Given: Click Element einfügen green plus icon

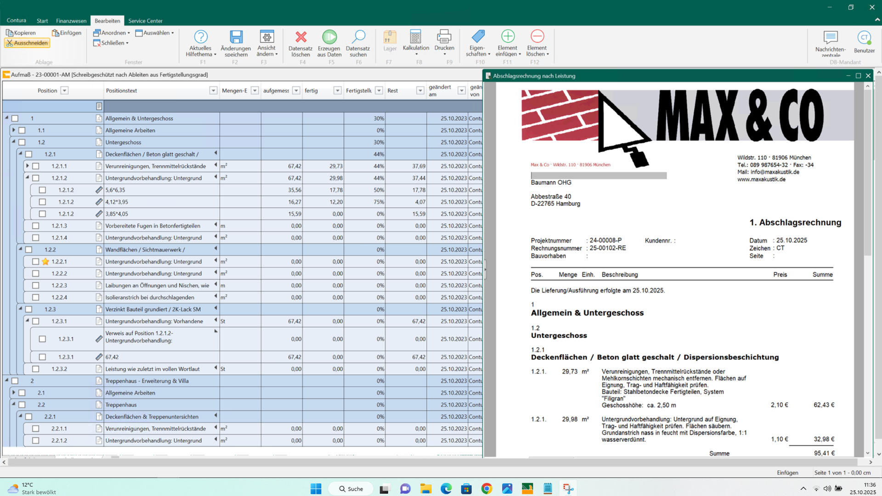Looking at the screenshot, I should 507,37.
